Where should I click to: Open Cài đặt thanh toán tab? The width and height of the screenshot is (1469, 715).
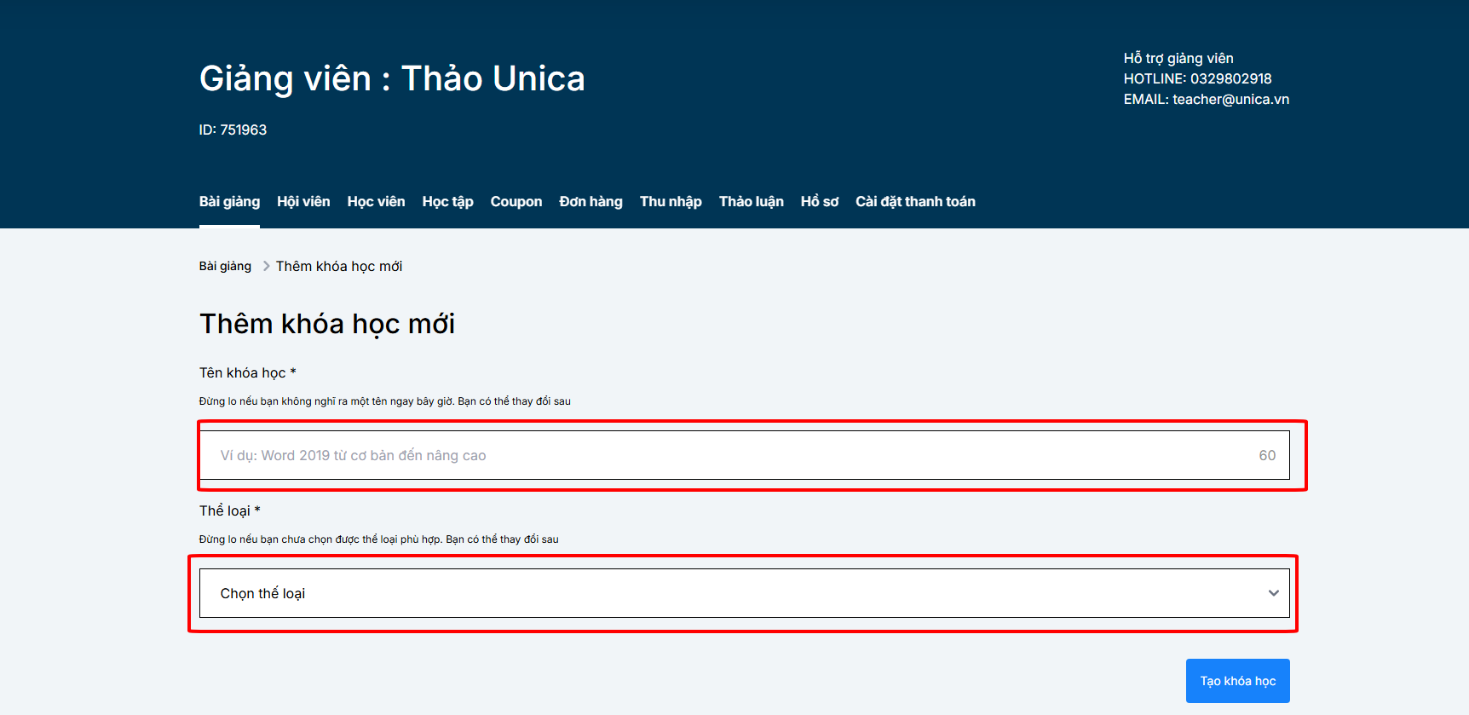point(915,202)
